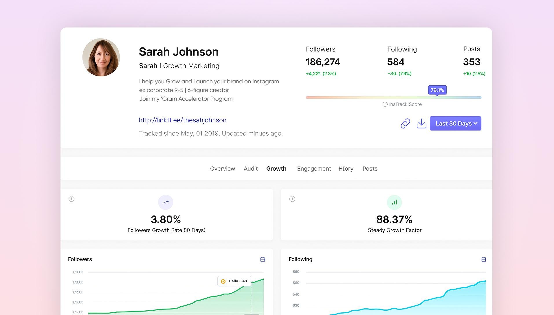The width and height of the screenshot is (554, 315).
Task: Click the 88.37% steady growth value
Action: click(x=394, y=220)
